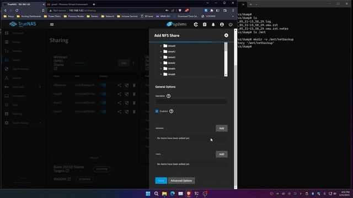The width and height of the screenshot is (353, 198).
Task: Click the iXsystems logo
Action: point(176,24)
